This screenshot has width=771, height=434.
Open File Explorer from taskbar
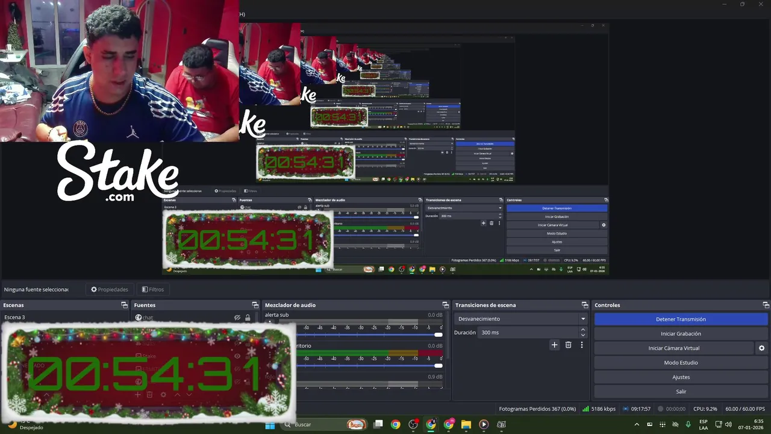click(x=466, y=424)
